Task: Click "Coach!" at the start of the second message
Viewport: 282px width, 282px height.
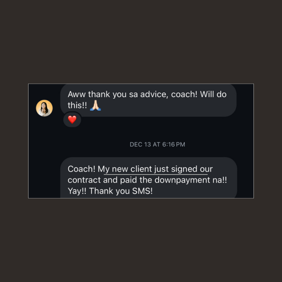Action: pyautogui.click(x=81, y=169)
